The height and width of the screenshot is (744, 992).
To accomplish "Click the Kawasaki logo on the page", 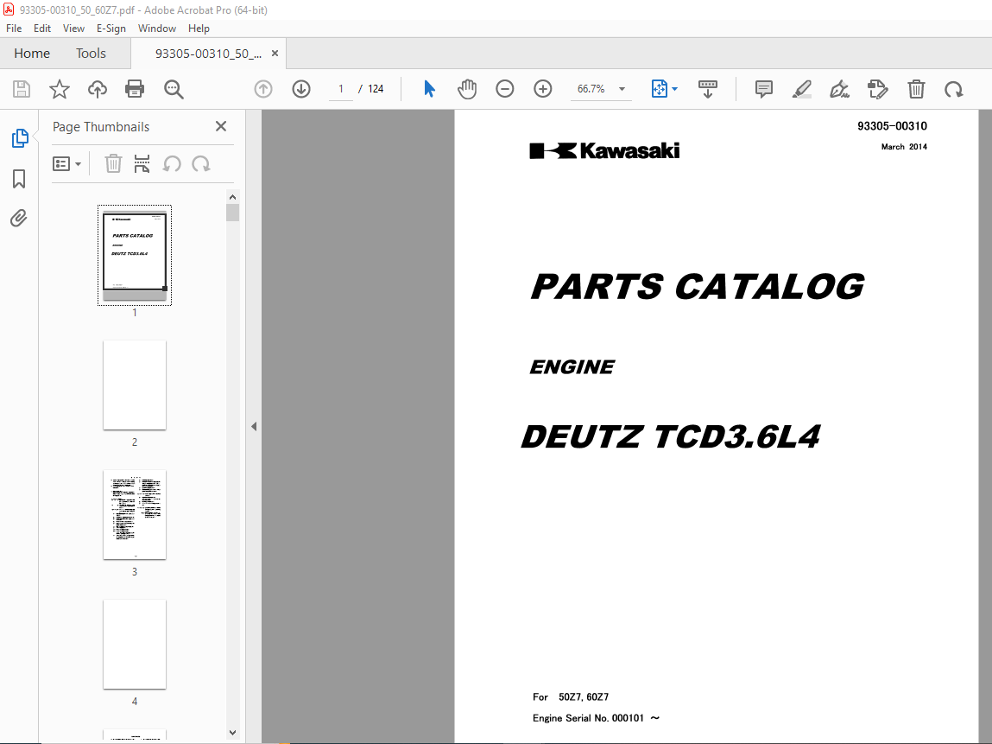I will (605, 150).
